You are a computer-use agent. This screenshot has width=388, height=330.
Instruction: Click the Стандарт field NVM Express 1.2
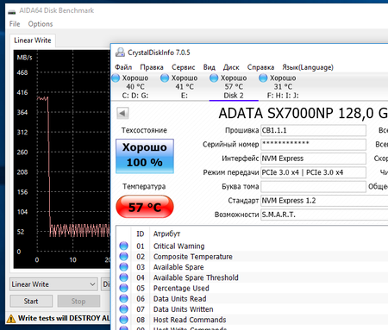(x=324, y=201)
